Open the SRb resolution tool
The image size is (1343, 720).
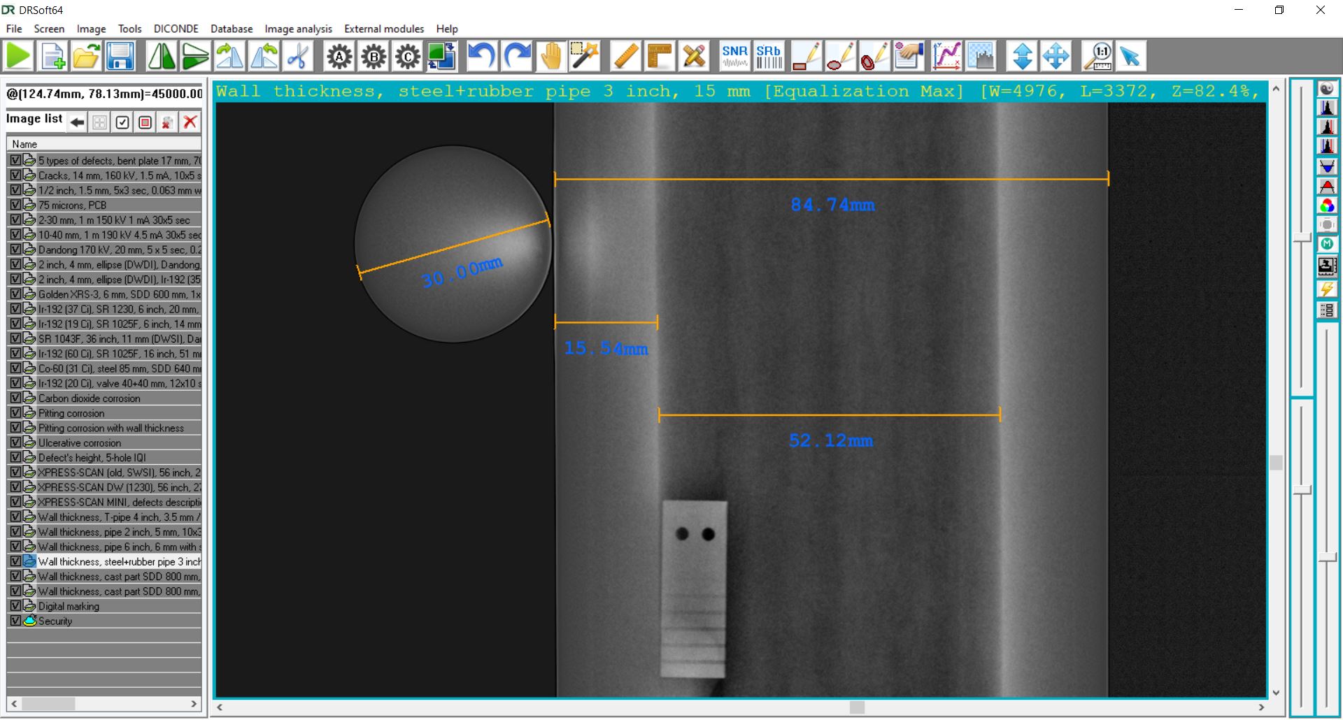point(769,57)
